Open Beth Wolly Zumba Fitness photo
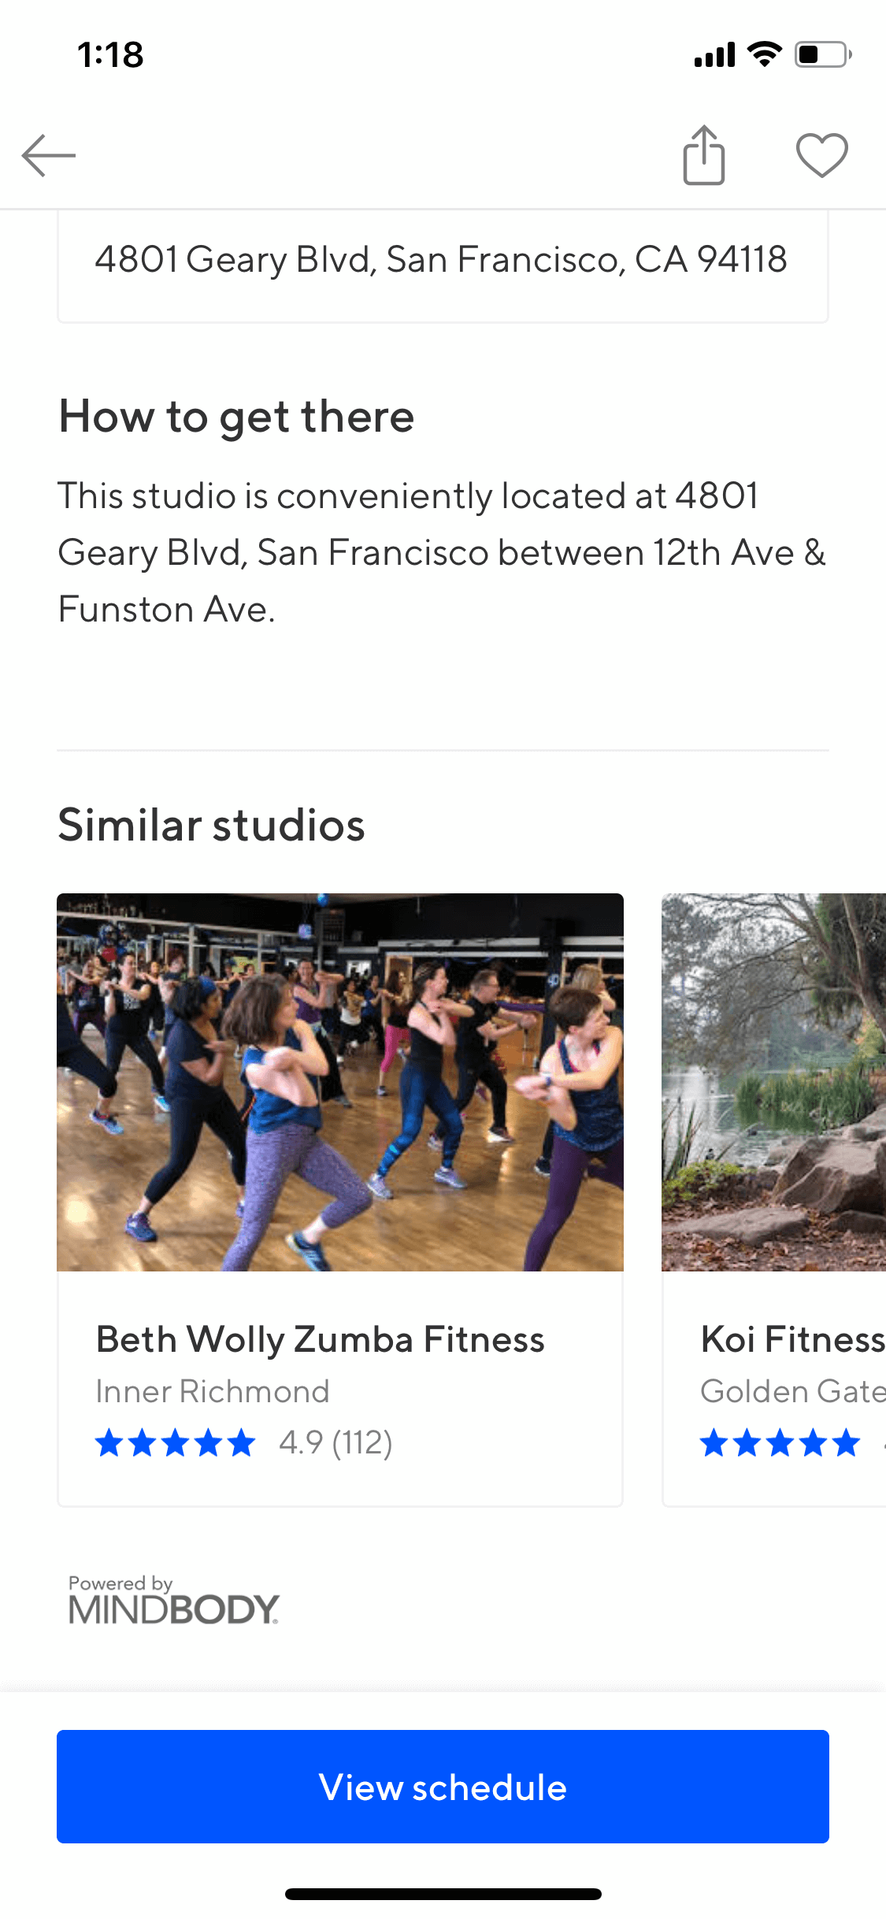This screenshot has width=886, height=1919. coord(340,1082)
